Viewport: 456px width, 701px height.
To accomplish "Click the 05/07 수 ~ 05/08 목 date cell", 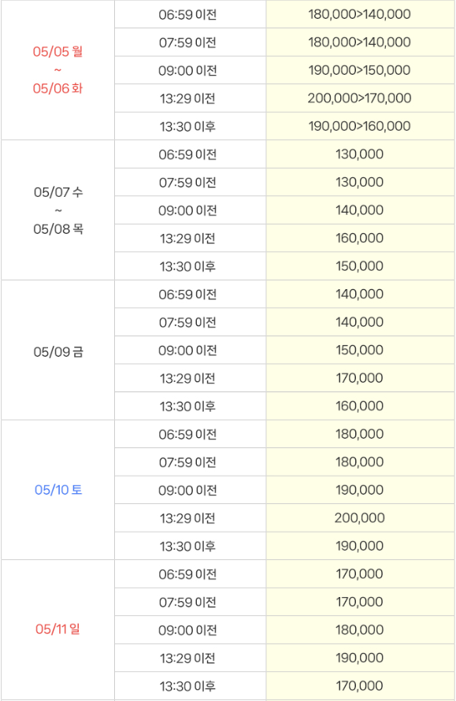I will pos(57,210).
